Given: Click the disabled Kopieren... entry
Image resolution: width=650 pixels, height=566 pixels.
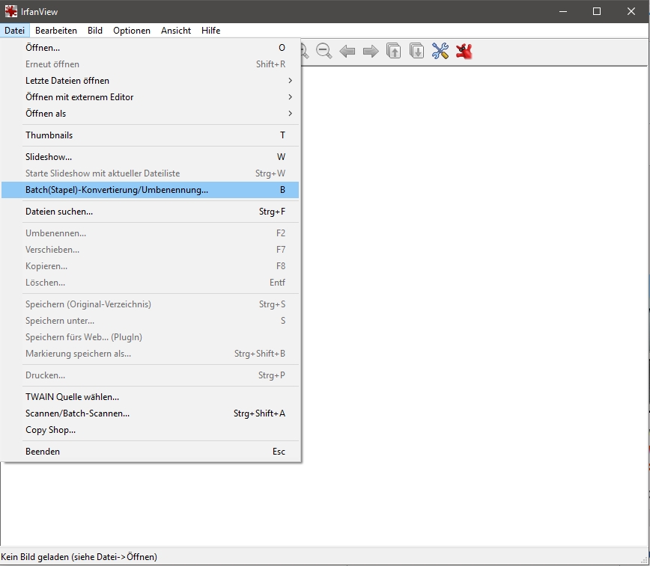Looking at the screenshot, I should (150, 266).
